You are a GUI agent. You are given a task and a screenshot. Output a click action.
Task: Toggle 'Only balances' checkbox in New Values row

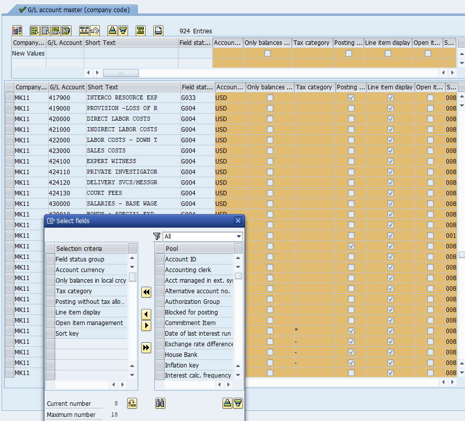tap(267, 54)
